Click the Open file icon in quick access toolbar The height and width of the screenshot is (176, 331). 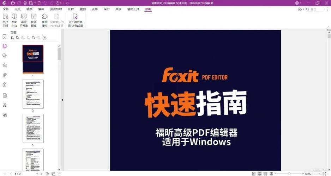[13, 3]
